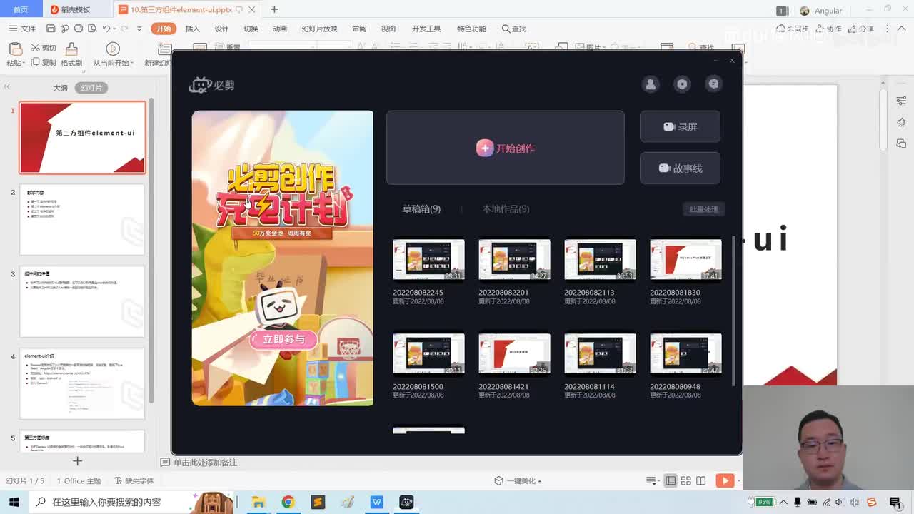Add a new WPS document tab
Image resolution: width=914 pixels, height=514 pixels.
pos(274,9)
